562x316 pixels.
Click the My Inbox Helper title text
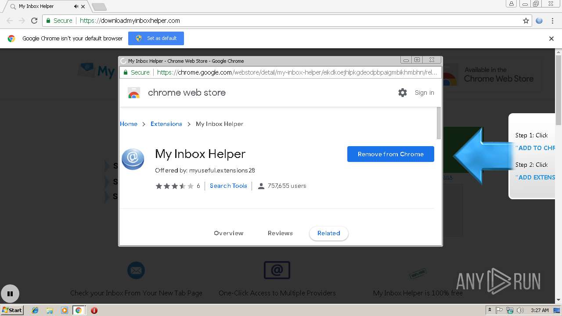click(x=200, y=154)
